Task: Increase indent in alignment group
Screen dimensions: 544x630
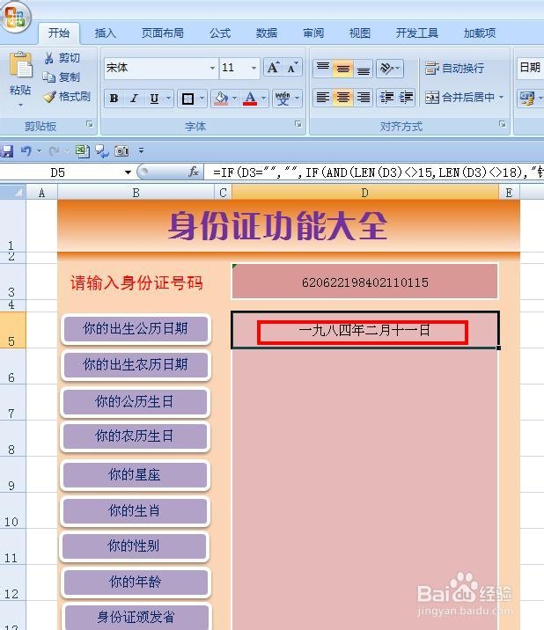Action: coord(406,98)
